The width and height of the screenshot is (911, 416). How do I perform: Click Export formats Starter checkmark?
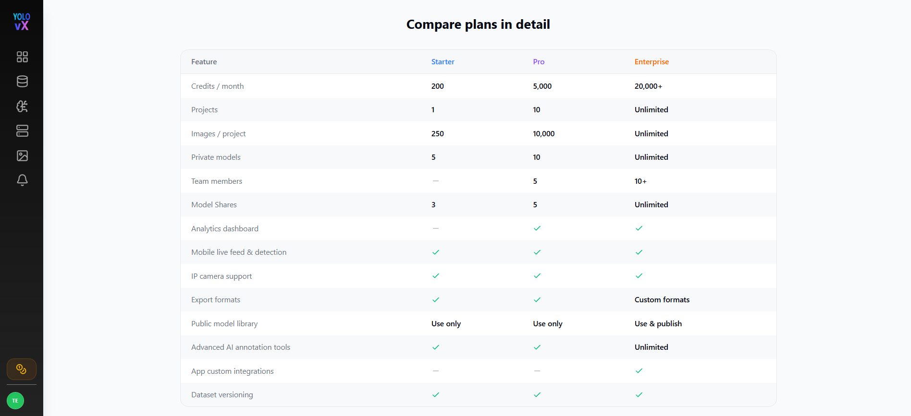[x=436, y=299]
